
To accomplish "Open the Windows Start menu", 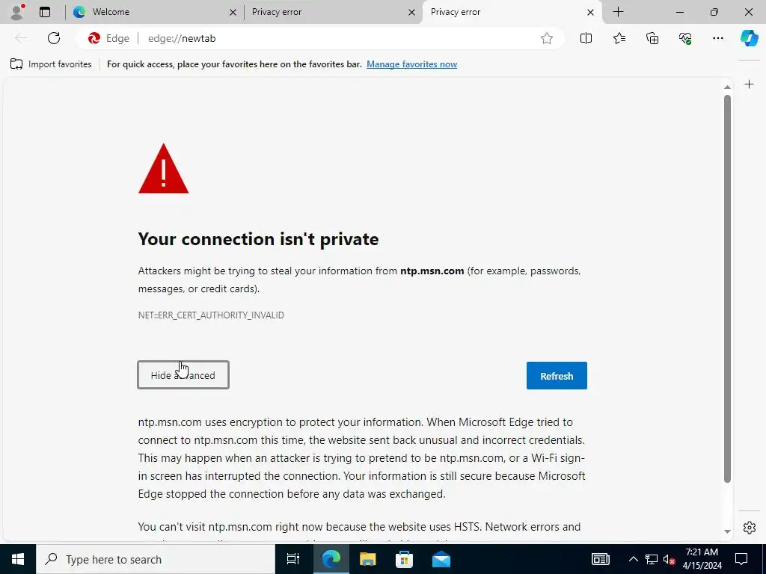I will click(18, 559).
